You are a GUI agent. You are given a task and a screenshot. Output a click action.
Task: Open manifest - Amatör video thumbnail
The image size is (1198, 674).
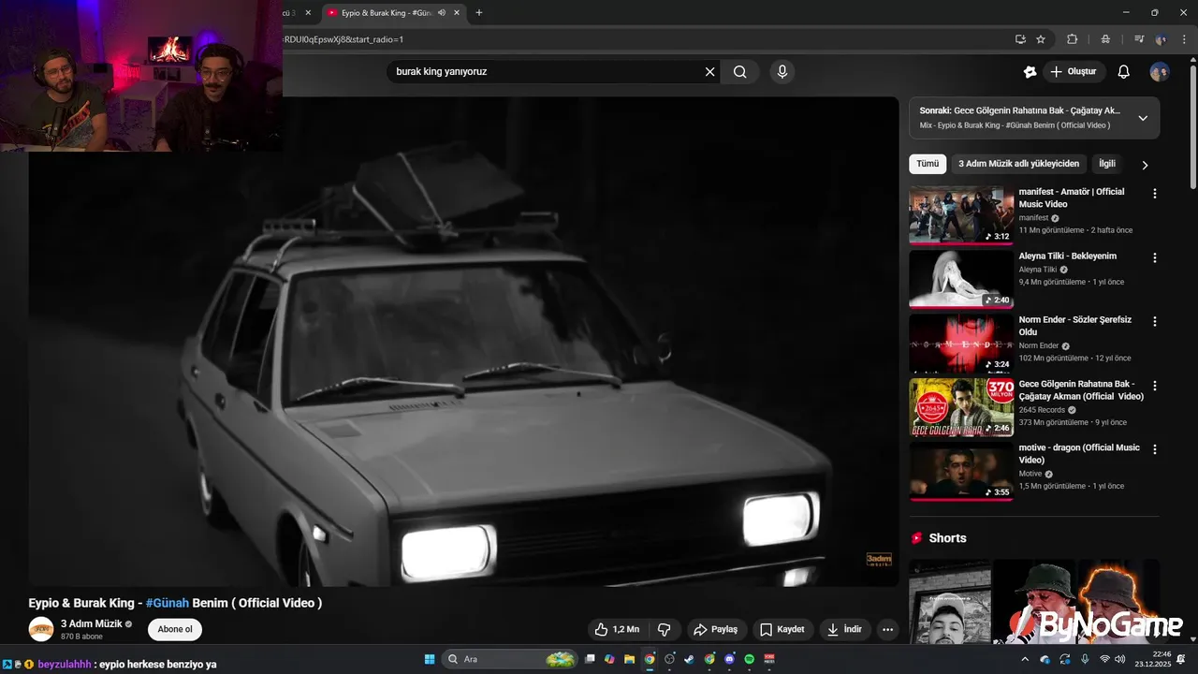click(x=961, y=214)
